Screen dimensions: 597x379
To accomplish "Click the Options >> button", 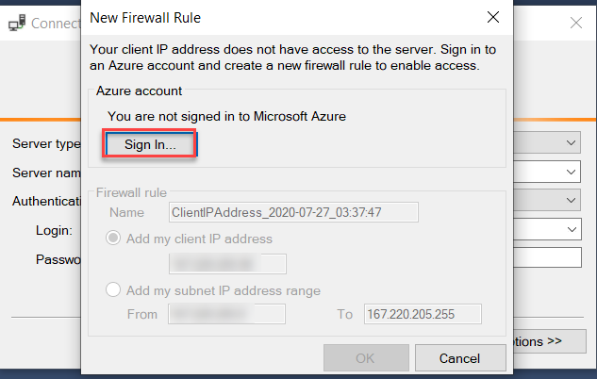I will (x=551, y=340).
